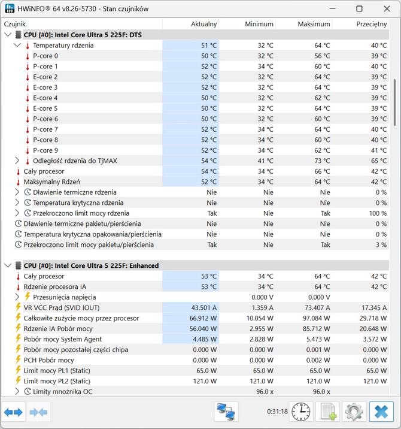401x429 pixels.
Task: Click lightning icon beside Limit mocy PL1
Action: [18, 370]
